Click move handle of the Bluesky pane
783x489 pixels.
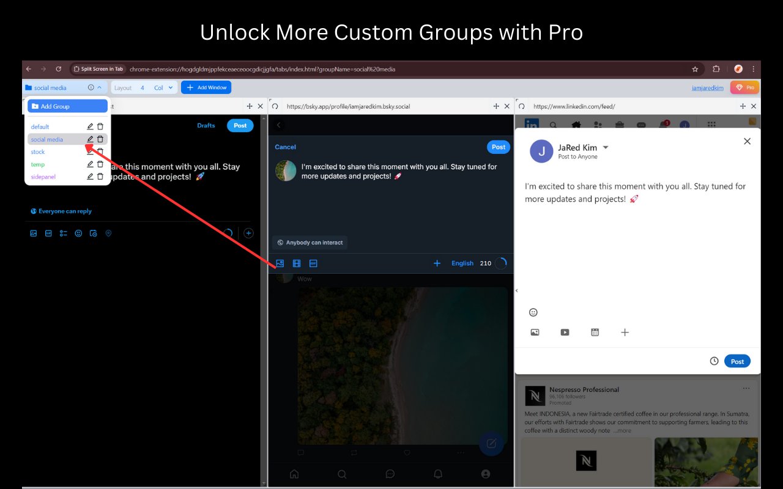(x=496, y=106)
